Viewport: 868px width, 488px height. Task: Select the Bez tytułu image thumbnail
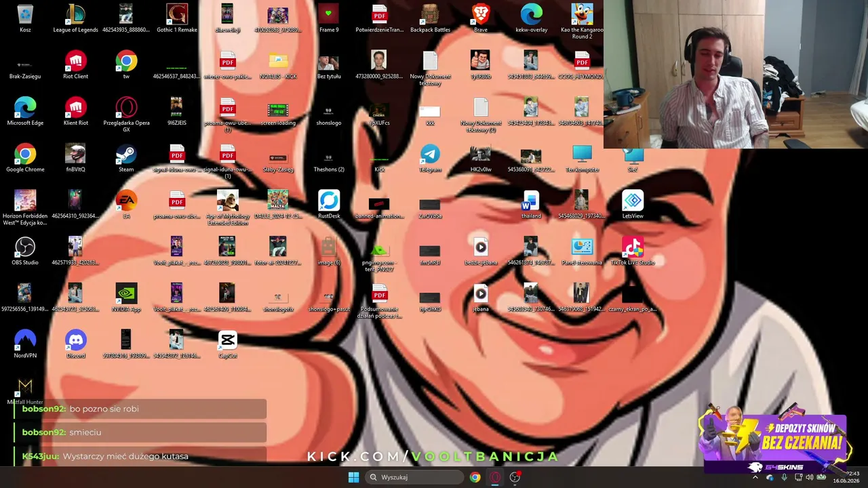point(329,66)
